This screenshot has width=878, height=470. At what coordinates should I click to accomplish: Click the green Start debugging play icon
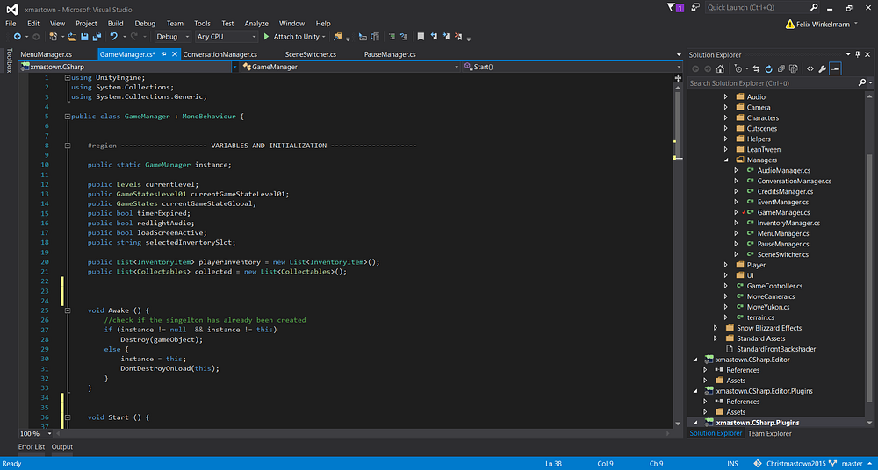(267, 36)
